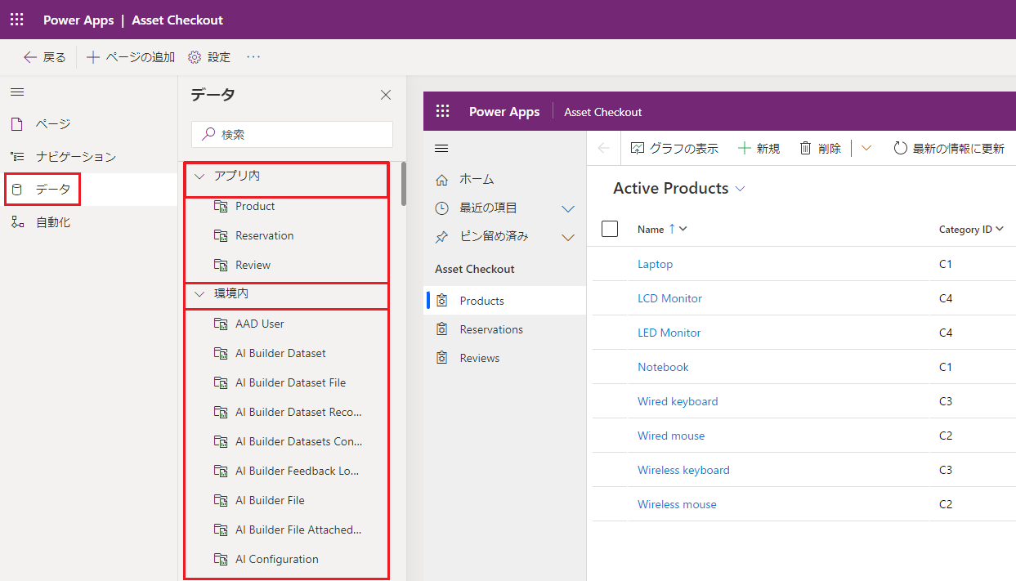Select the Reservation table in data list
The image size is (1016, 581).
264,235
